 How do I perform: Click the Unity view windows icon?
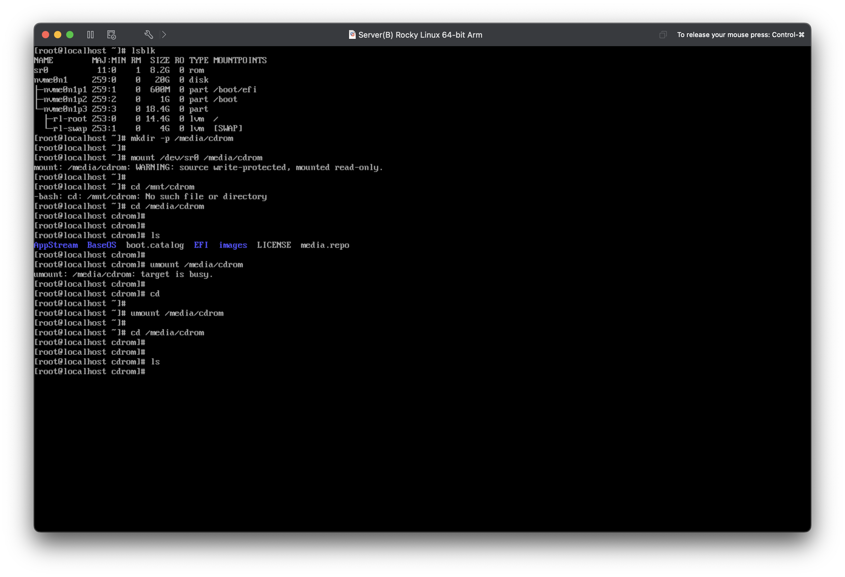tap(663, 35)
